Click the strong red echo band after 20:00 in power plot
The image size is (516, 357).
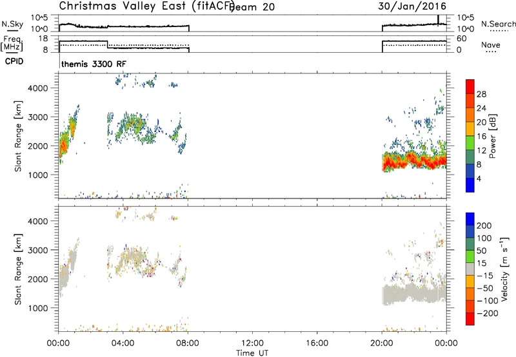click(x=414, y=161)
